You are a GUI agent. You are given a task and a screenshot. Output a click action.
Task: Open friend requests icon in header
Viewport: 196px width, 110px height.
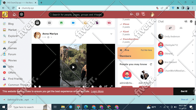131,14
